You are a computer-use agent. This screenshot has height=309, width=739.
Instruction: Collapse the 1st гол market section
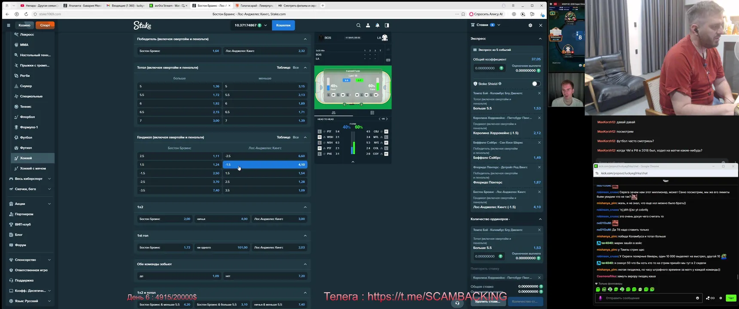tap(305, 236)
